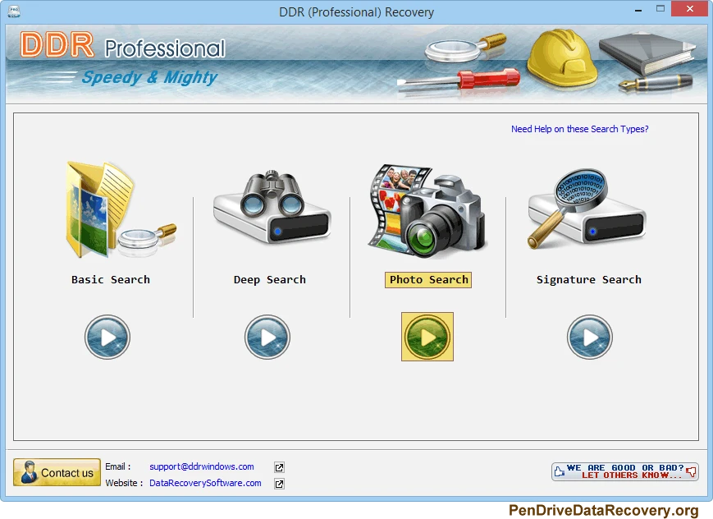Image resolution: width=713 pixels, height=519 pixels.
Task: Open the external link icon beside the website address
Action: coord(278,484)
